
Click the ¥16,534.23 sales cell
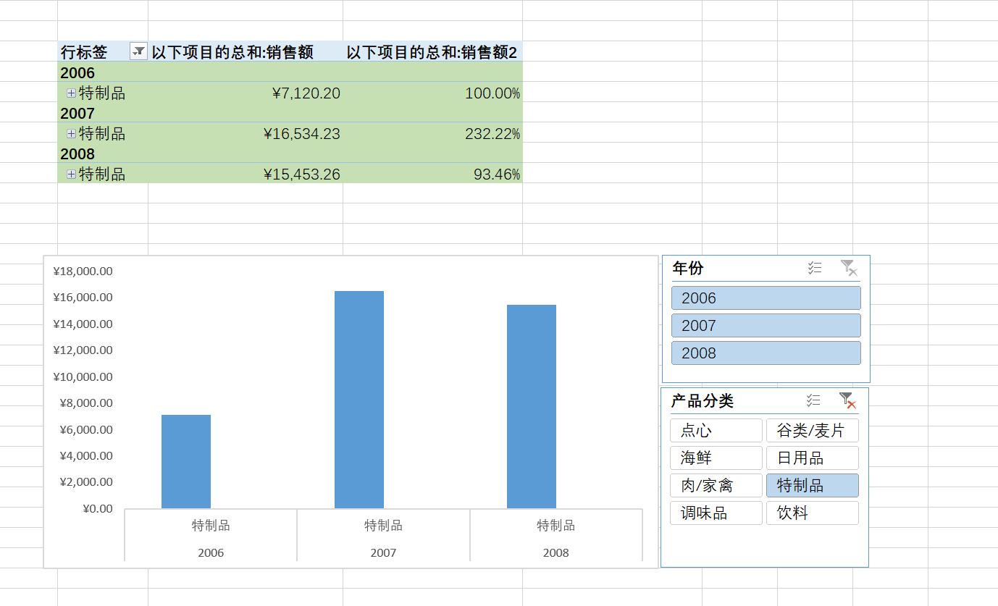click(x=302, y=133)
